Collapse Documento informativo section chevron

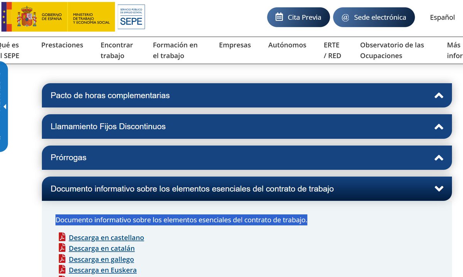tap(439, 189)
